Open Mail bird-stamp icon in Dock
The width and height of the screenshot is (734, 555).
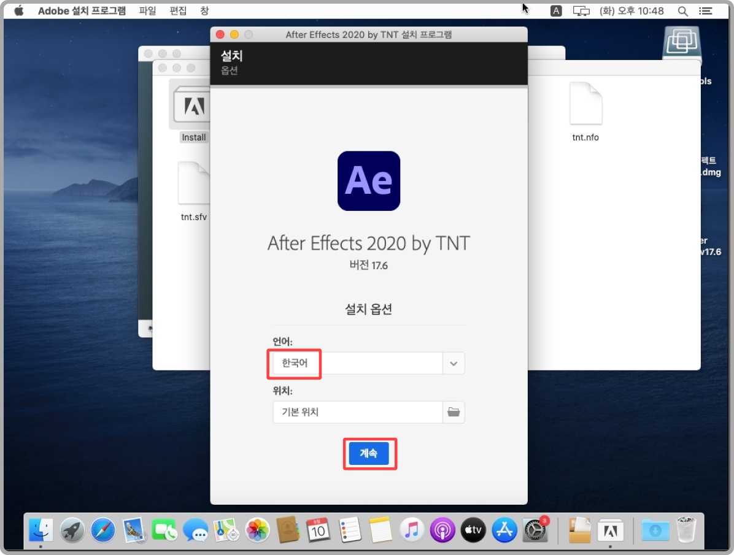coord(133,530)
